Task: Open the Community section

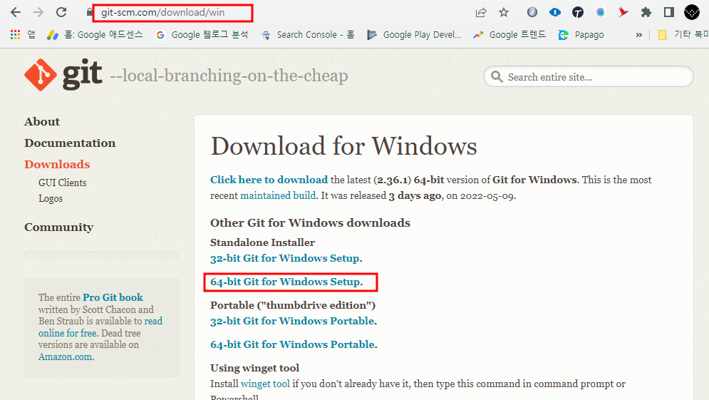Action: pyautogui.click(x=58, y=227)
